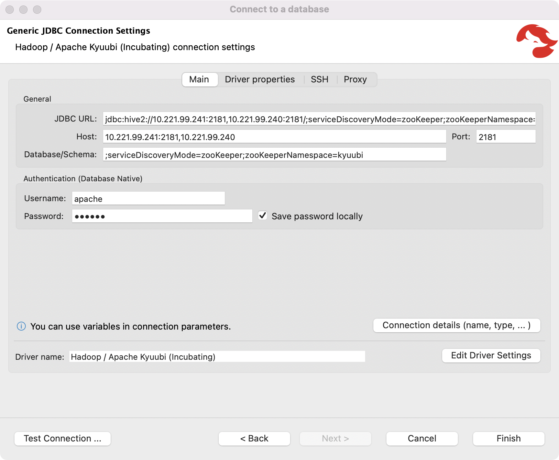Open the Driver properties tab

(x=260, y=80)
